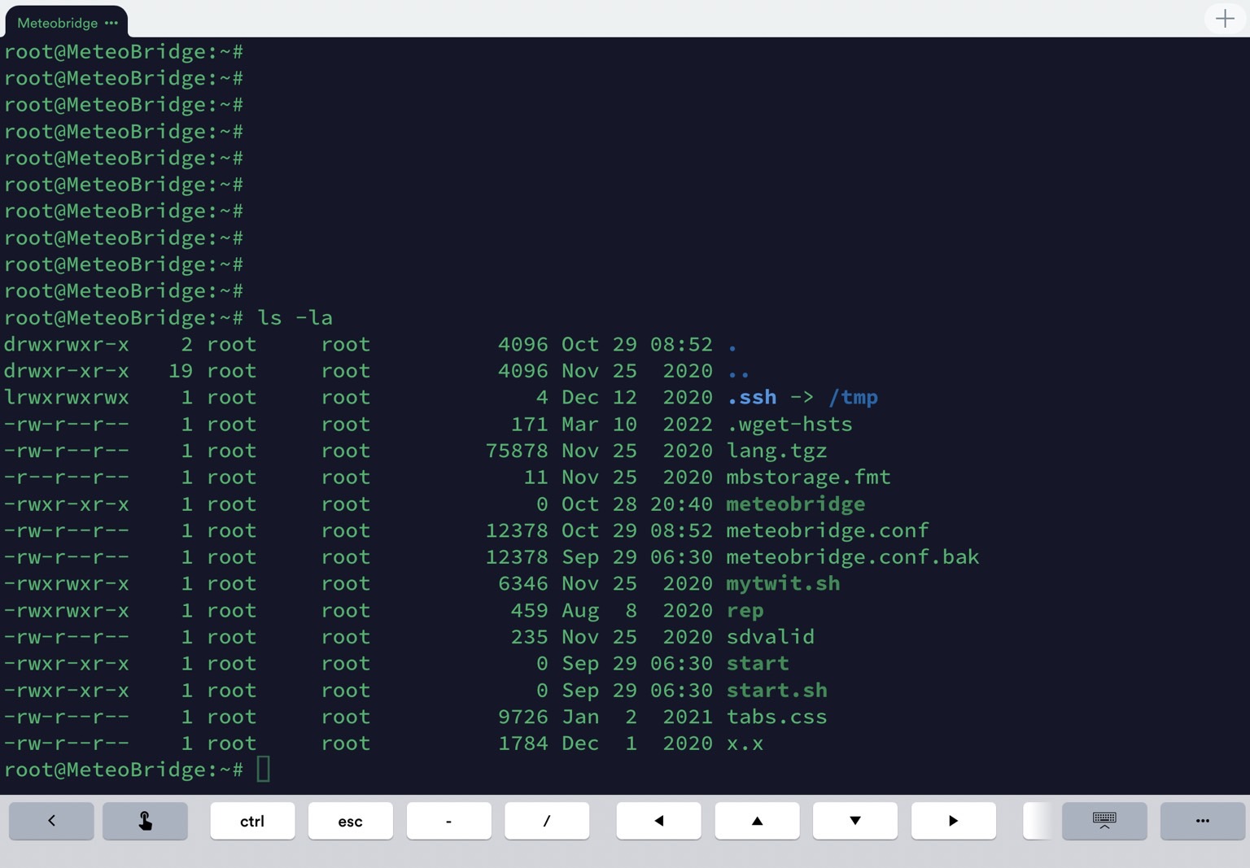This screenshot has width=1250, height=868.
Task: Place cursor at the terminal prompt input
Action: (264, 770)
